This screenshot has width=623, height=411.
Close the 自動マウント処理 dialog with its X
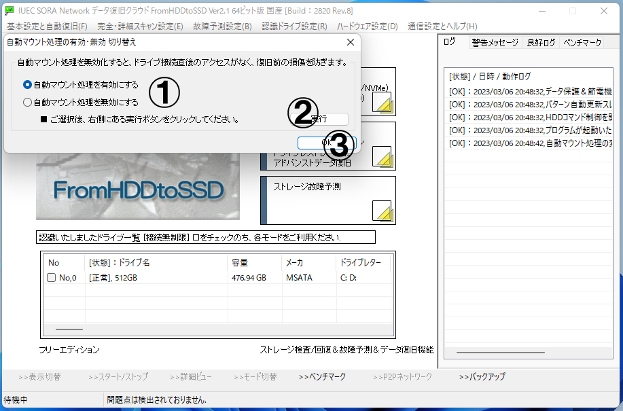coord(351,42)
